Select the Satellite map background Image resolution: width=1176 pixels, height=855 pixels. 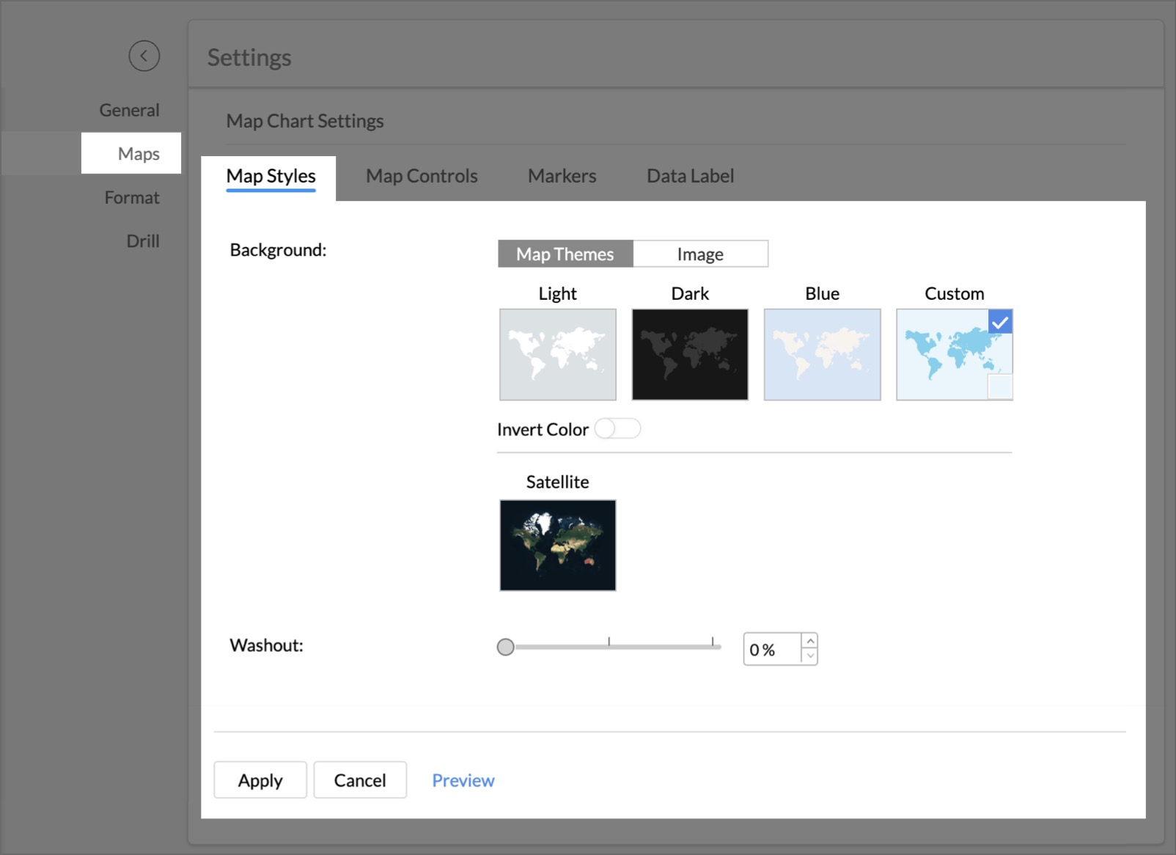[x=557, y=545]
